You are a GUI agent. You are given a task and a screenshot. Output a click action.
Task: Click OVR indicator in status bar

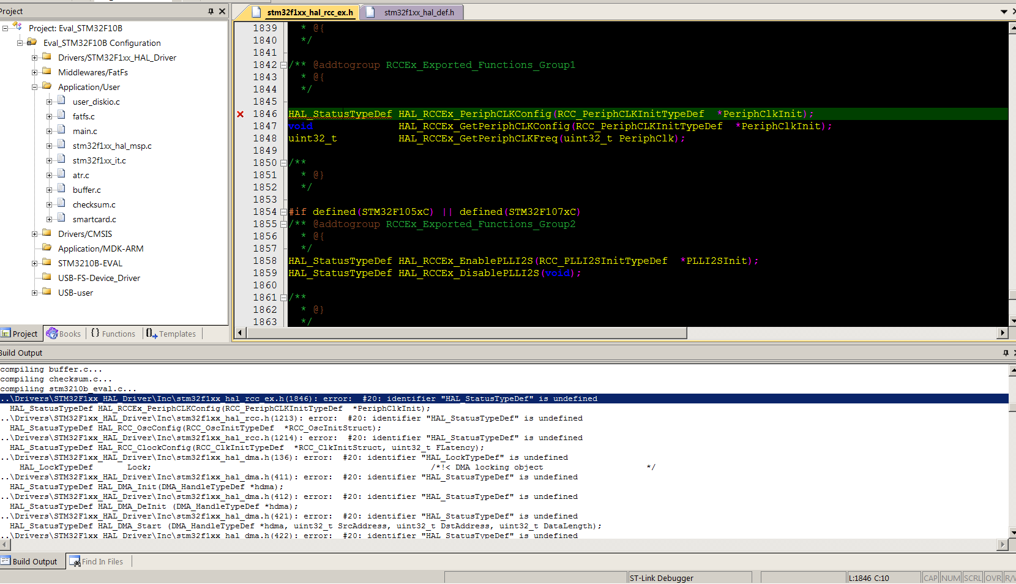(x=993, y=578)
